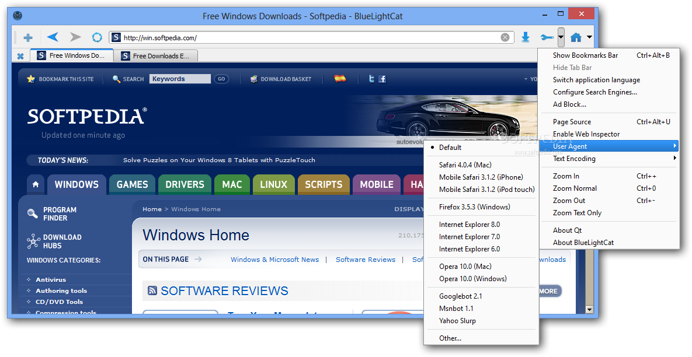Choose Show Bookmarks Bar menu item
Image resolution: width=692 pixels, height=357 pixels.
tap(610, 55)
